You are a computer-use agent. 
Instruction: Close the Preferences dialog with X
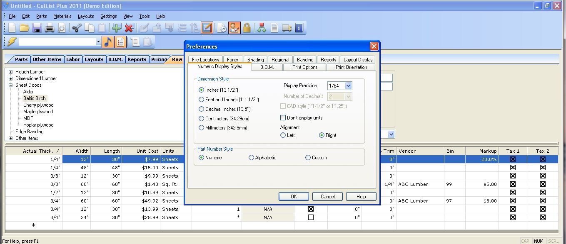coord(374,46)
